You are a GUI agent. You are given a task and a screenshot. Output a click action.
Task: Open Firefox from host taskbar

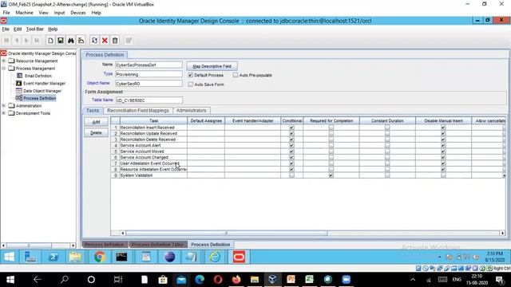pyautogui.click(x=236, y=279)
